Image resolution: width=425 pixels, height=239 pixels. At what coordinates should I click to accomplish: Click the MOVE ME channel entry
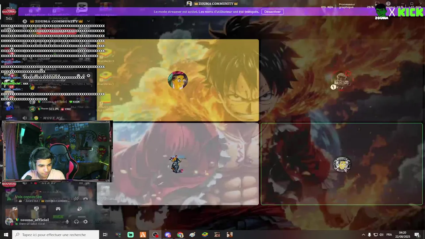click(52, 118)
